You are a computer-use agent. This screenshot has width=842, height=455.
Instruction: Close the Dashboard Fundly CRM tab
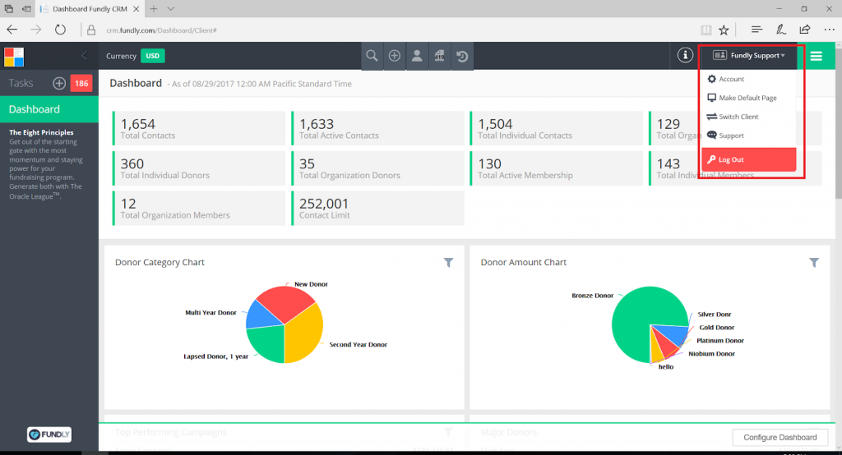(x=136, y=8)
